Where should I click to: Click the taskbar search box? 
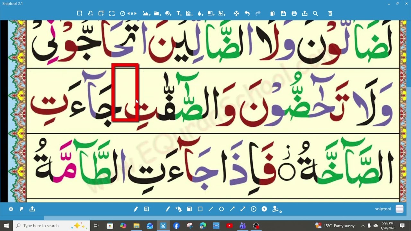pos(51,226)
